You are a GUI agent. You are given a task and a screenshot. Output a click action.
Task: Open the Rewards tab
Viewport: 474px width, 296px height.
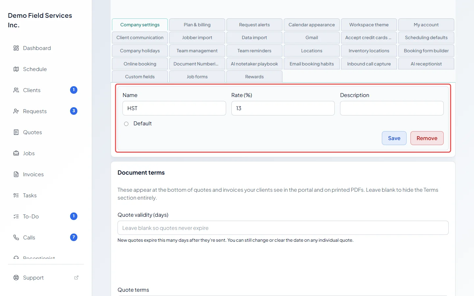click(x=254, y=77)
